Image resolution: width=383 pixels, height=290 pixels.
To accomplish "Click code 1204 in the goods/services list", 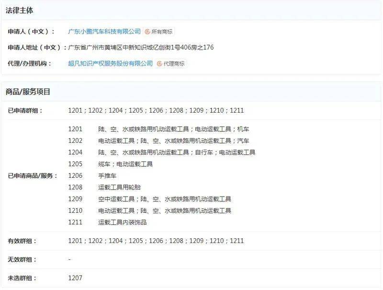I will [x=75, y=152].
